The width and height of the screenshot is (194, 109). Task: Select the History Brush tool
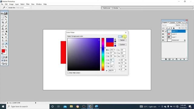[x=6, y=29]
